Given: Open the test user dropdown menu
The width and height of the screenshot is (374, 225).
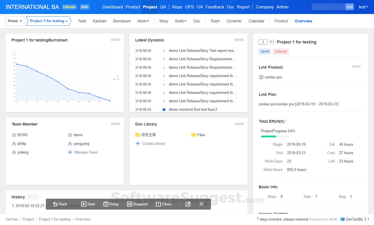Looking at the screenshot, I should [x=363, y=7].
